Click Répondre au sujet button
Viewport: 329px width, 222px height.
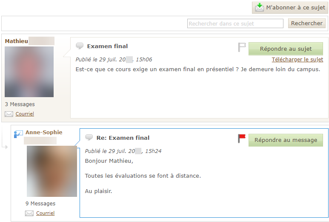click(x=286, y=49)
